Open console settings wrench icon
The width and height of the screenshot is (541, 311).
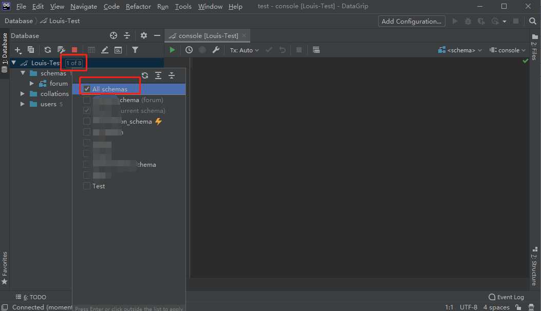[x=216, y=50]
